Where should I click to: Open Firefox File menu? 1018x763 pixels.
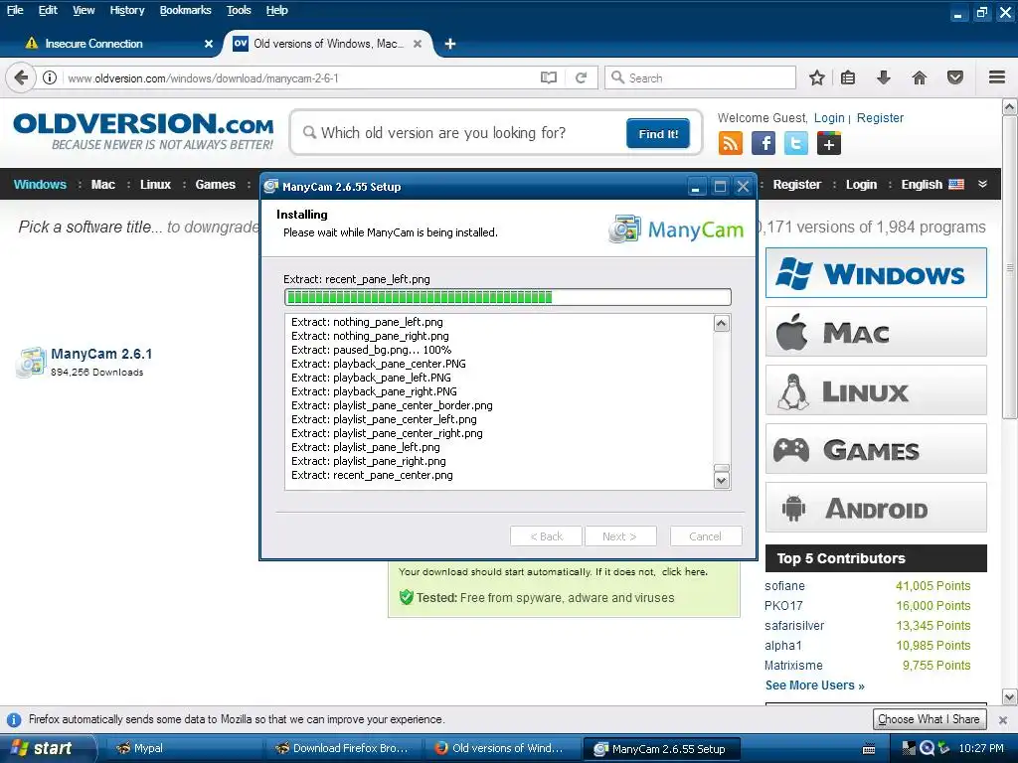[15, 10]
